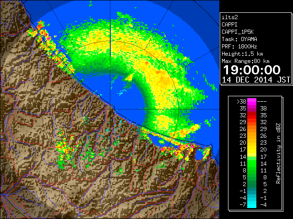Image resolution: width=293 pixels, height=219 pixels.
Task: Click the '---' legend label
Action: [262, 102]
